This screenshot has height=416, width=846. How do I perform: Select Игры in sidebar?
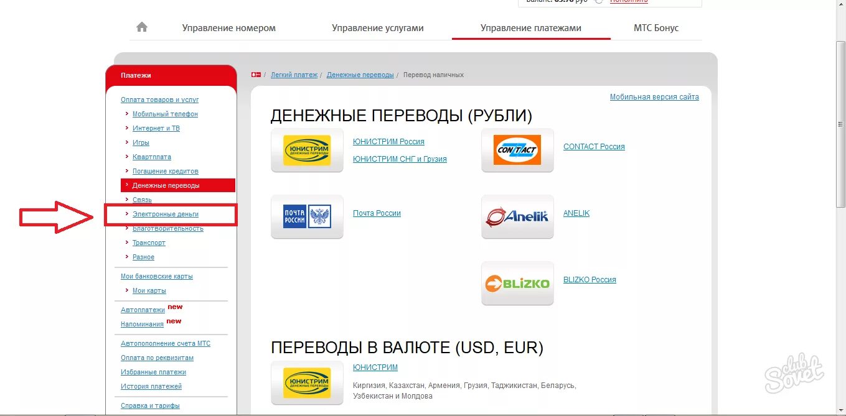141,142
